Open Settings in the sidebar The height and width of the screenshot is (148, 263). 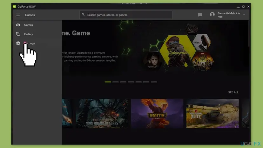[37, 43]
